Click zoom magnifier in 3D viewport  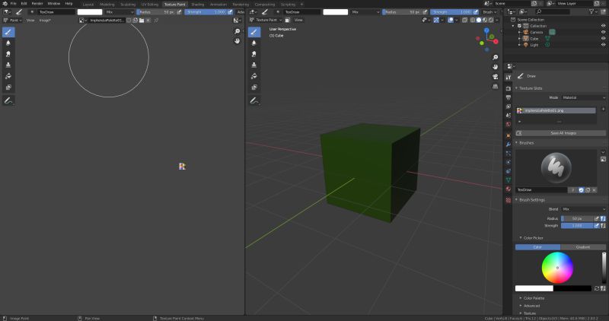[496, 58]
